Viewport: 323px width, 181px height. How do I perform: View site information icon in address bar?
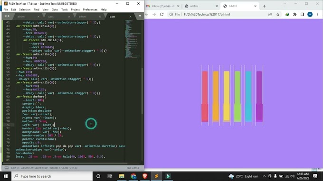(171, 14)
